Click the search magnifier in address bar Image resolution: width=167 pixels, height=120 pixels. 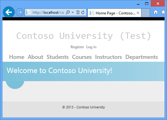tap(68, 12)
